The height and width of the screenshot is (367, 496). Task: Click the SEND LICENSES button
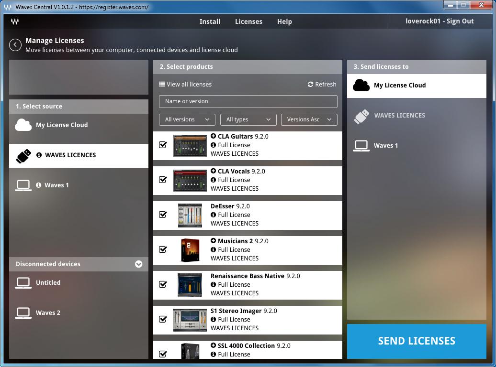coord(417,341)
